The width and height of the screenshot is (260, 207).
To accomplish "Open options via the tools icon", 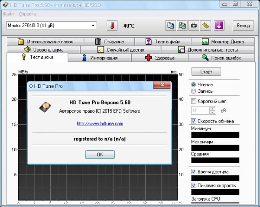I will click(x=205, y=26).
